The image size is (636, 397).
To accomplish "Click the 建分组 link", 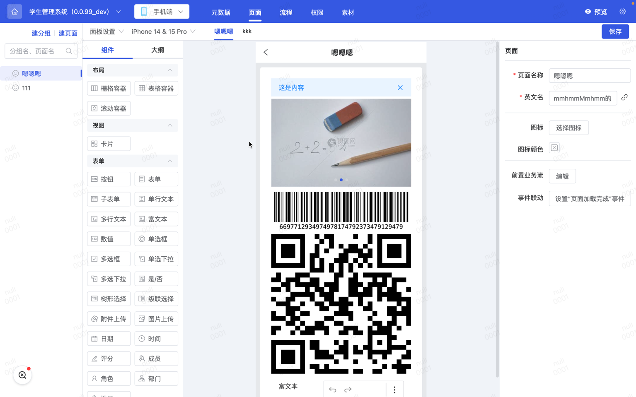I will pos(41,33).
